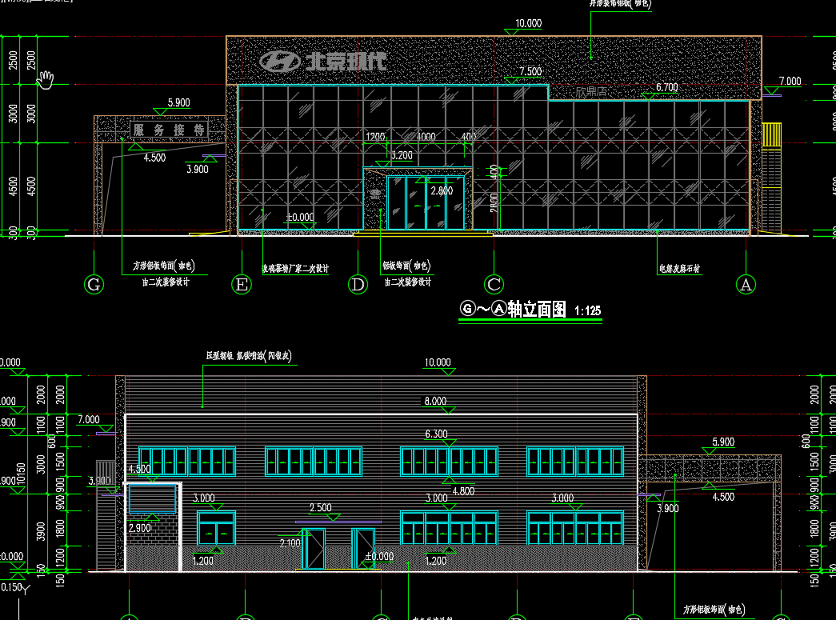
Task: Select the 1:125 scale text
Action: point(587,310)
